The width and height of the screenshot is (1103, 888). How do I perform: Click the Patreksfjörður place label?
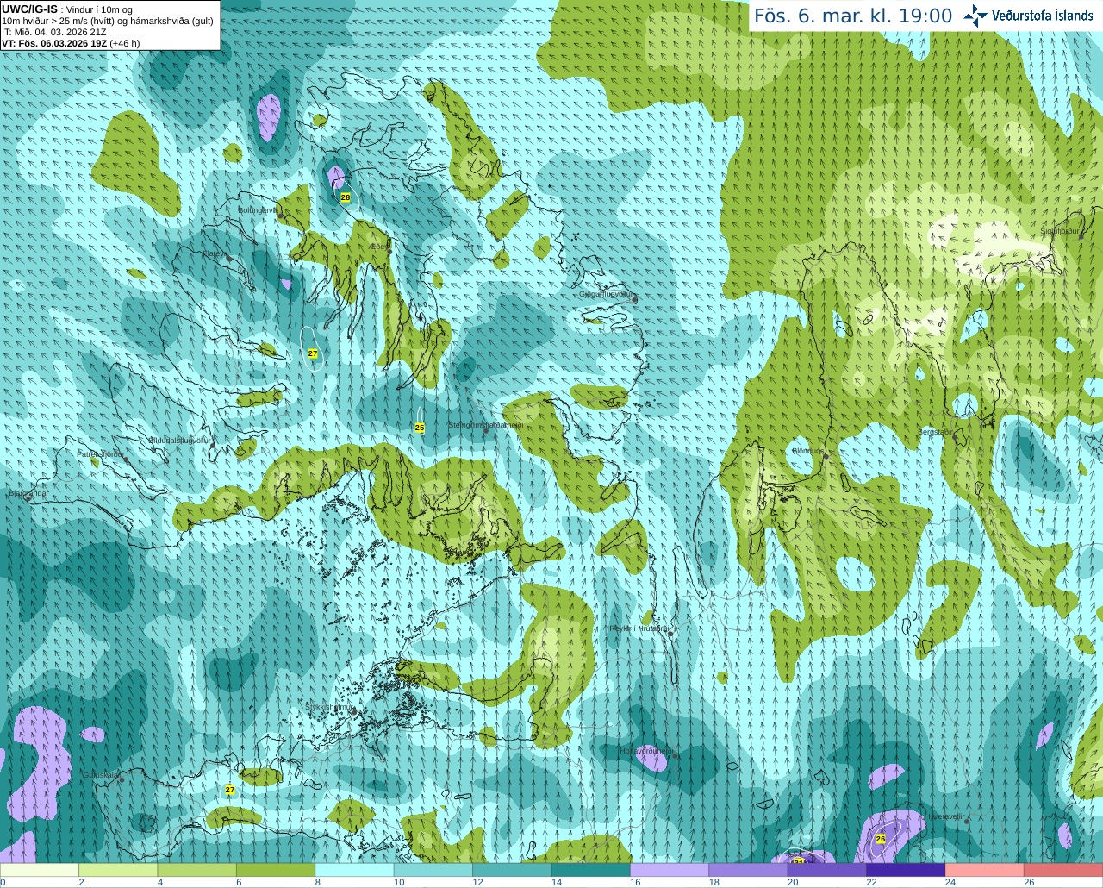[x=101, y=453]
